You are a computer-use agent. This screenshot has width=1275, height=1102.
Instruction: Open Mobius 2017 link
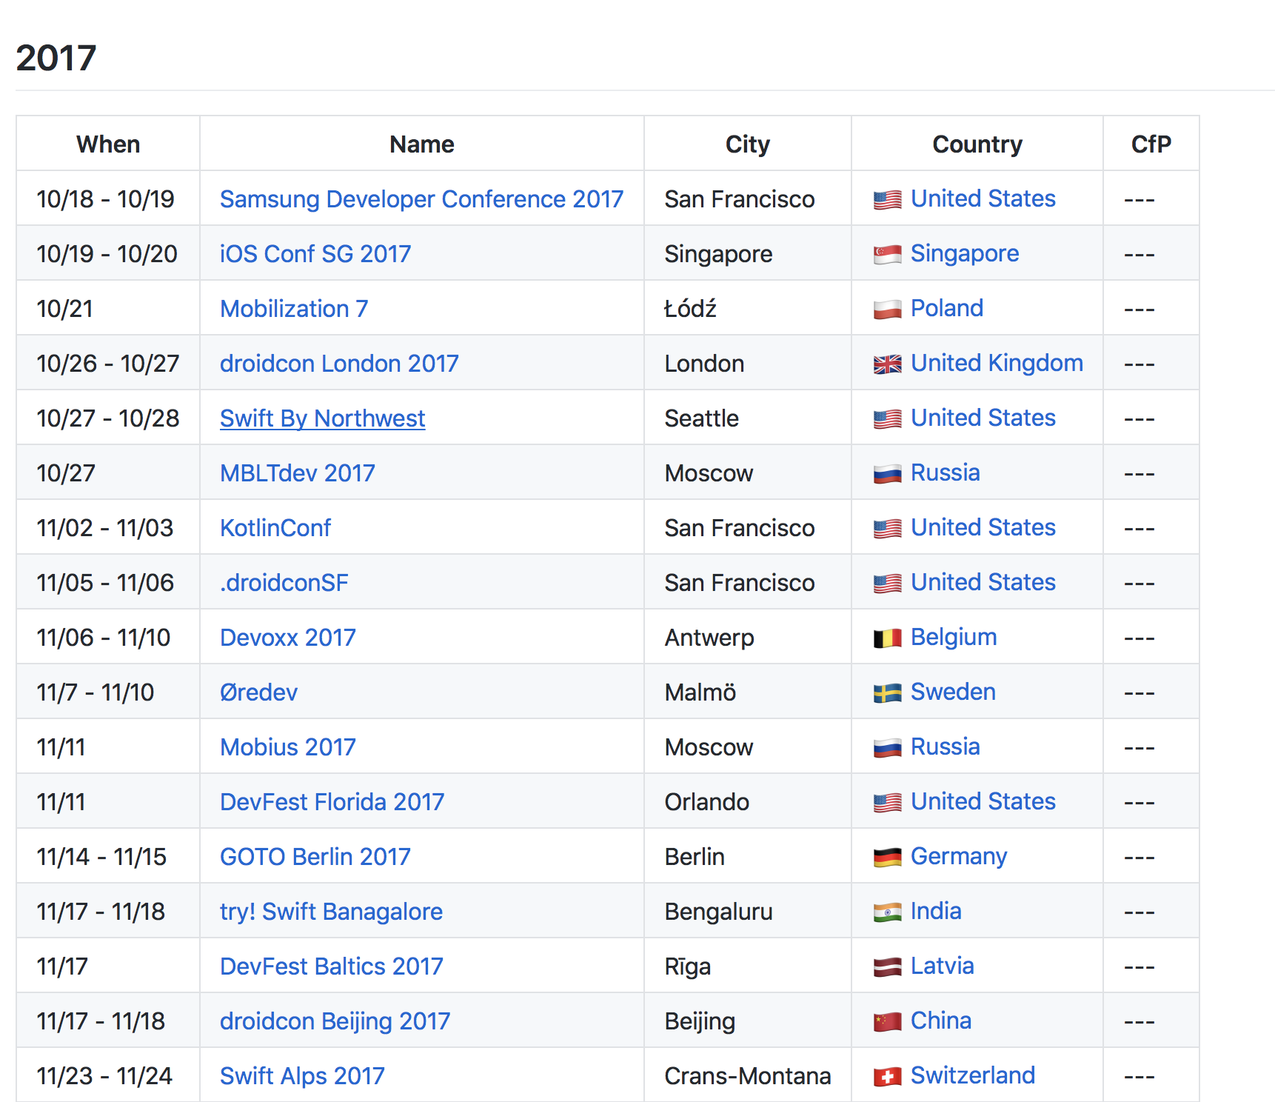pyautogui.click(x=287, y=747)
